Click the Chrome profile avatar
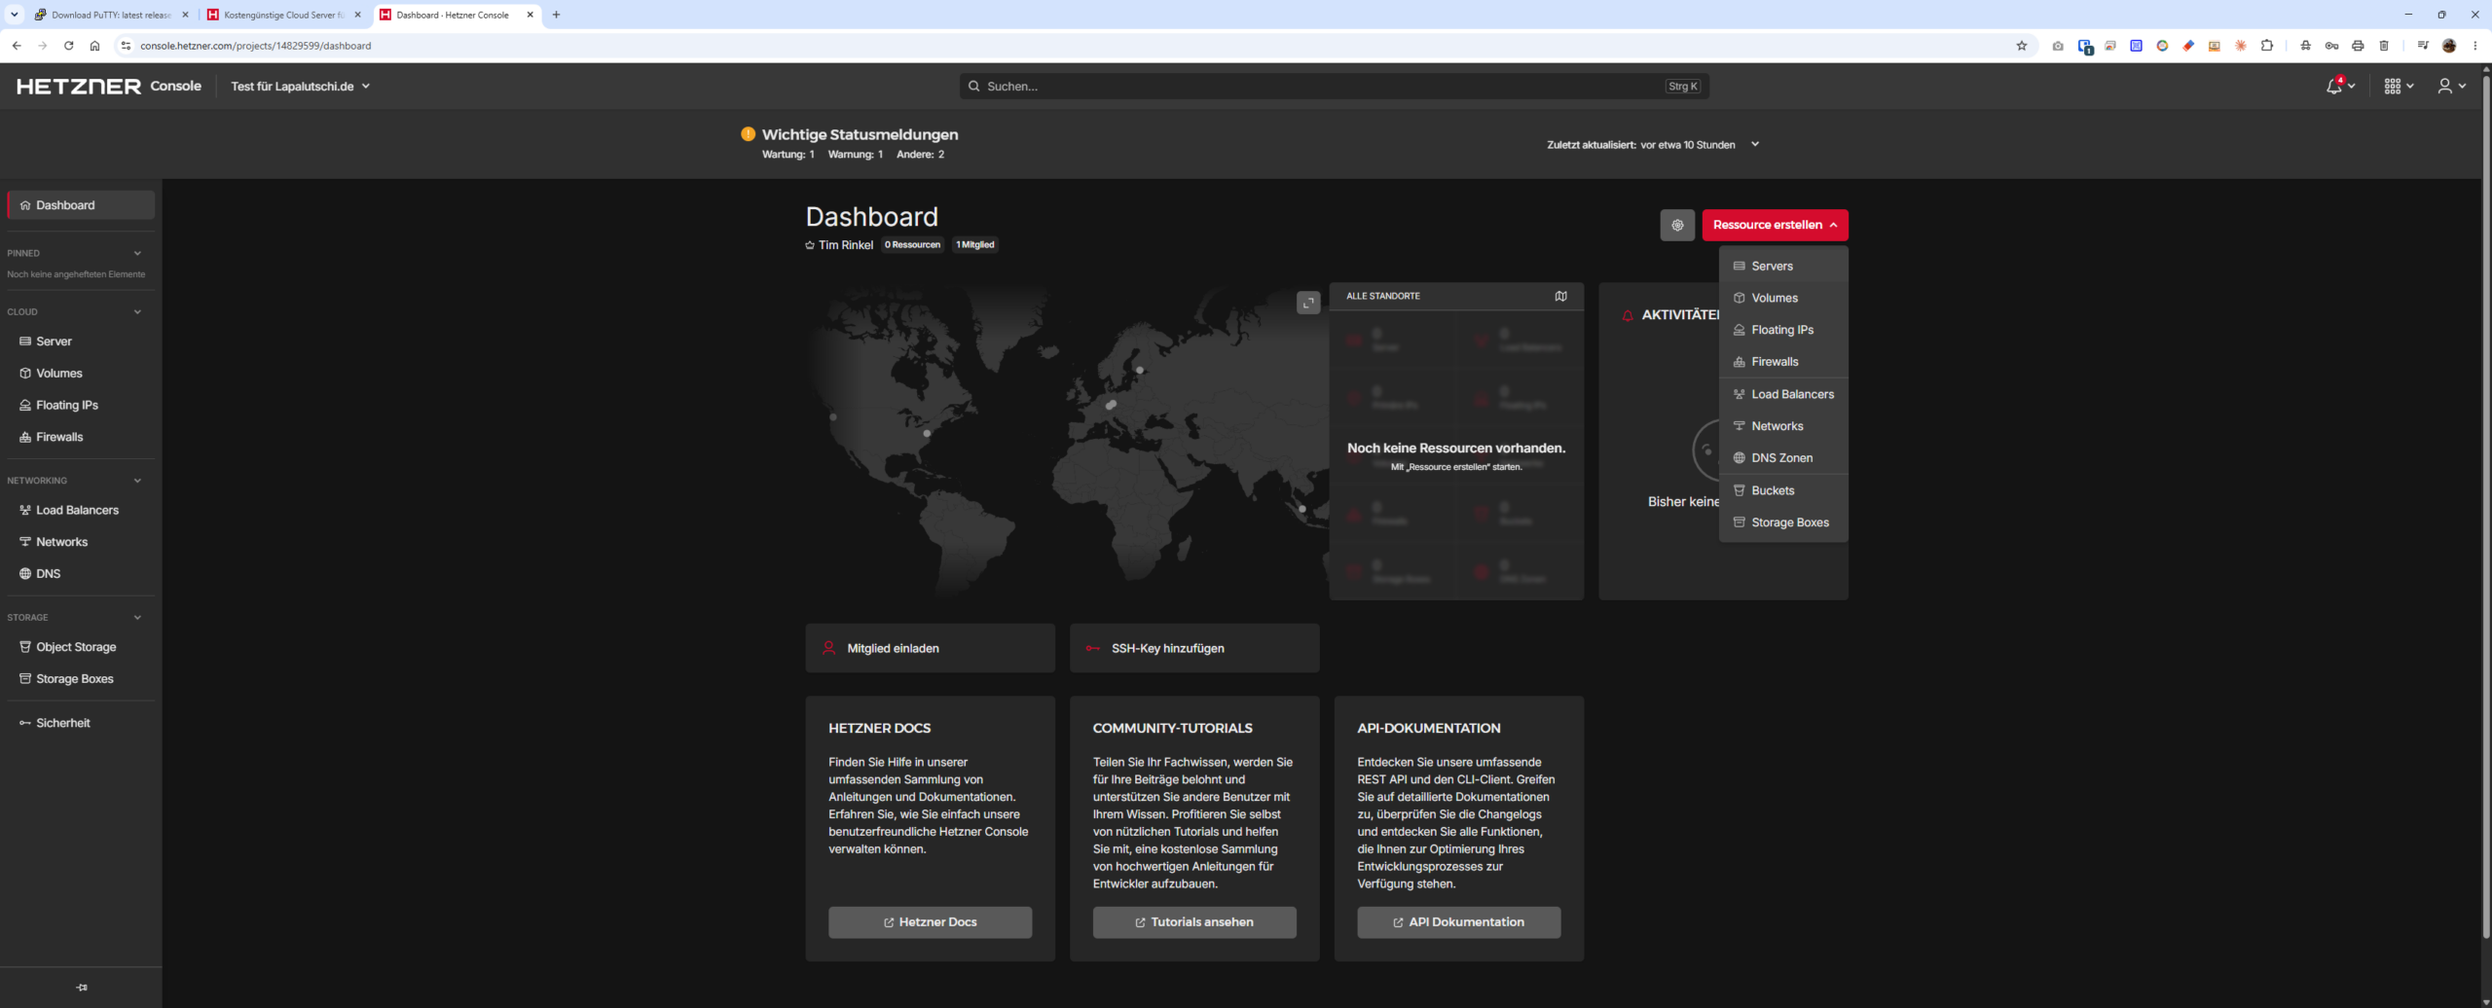2492x1008 pixels. [2449, 46]
